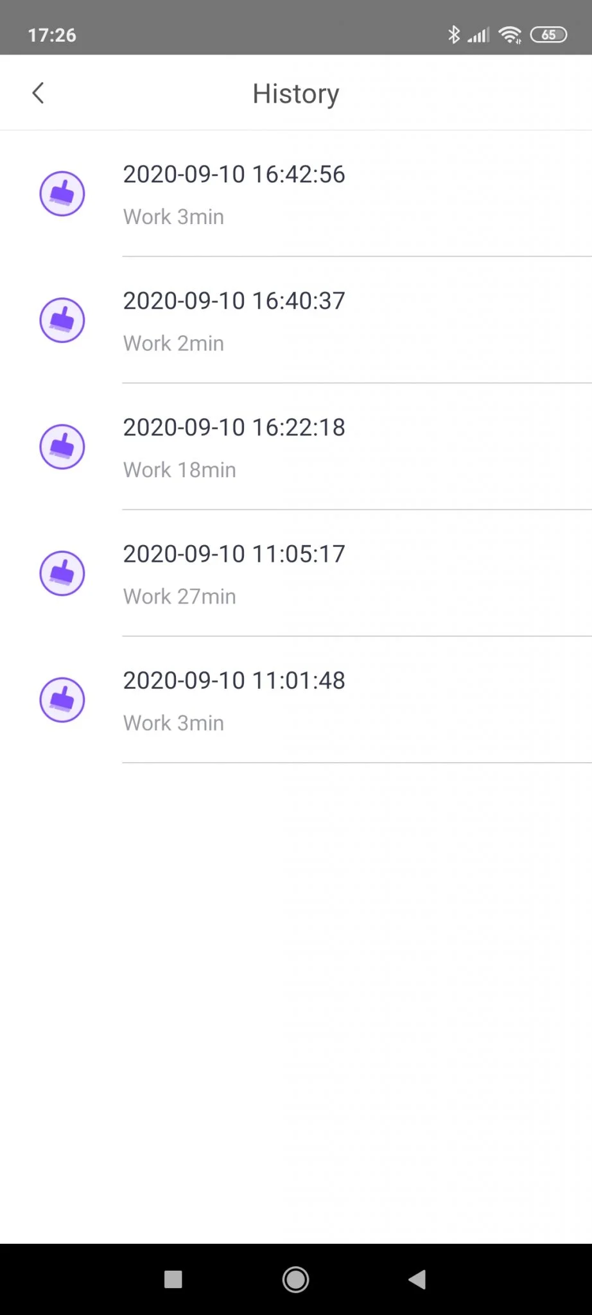Click cleaning icon for 16:42:56 record

(x=62, y=193)
